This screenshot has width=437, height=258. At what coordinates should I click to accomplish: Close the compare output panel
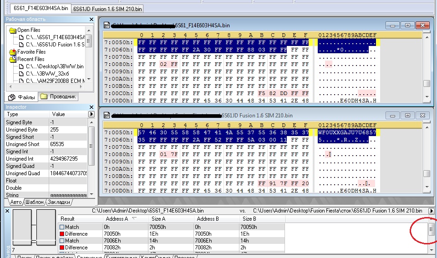click(x=7, y=211)
